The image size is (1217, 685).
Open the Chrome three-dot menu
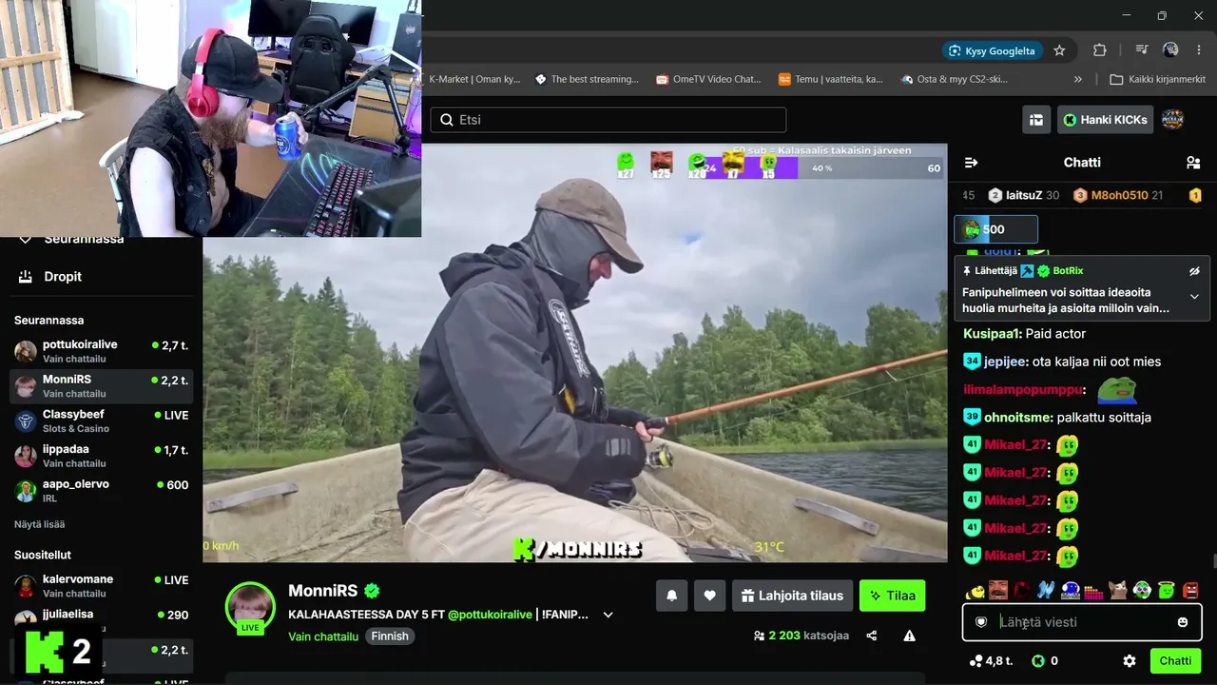pos(1198,50)
